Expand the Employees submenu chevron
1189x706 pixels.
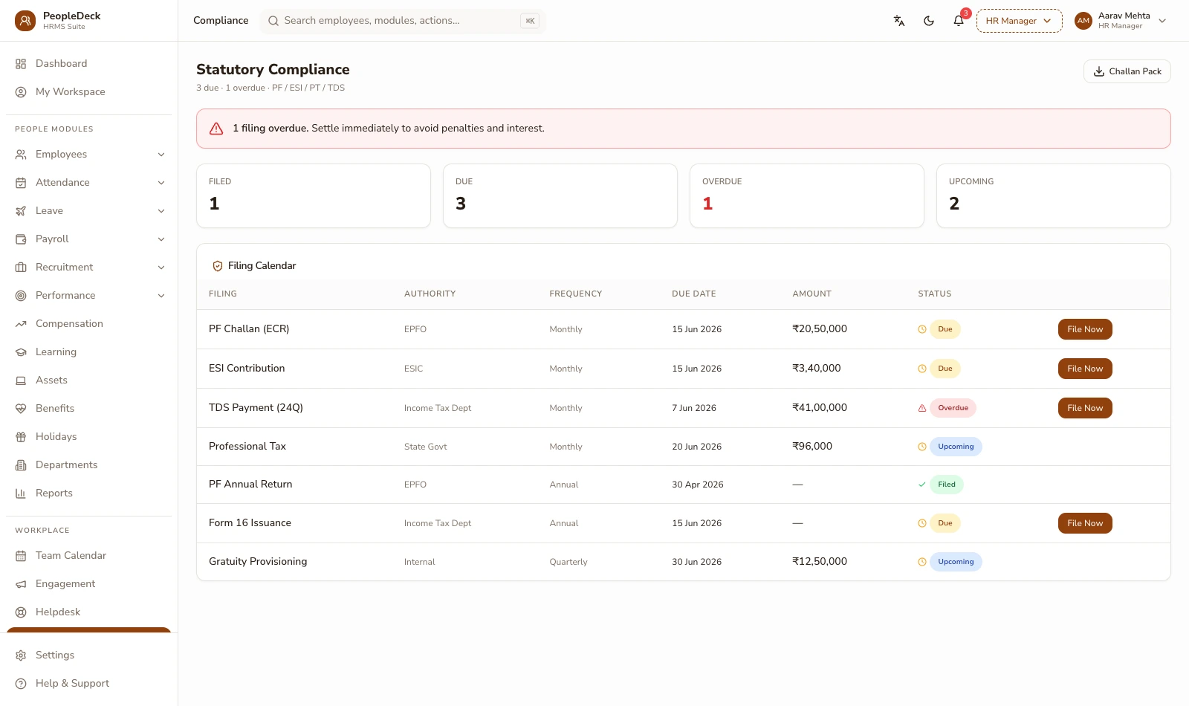[x=161, y=155]
